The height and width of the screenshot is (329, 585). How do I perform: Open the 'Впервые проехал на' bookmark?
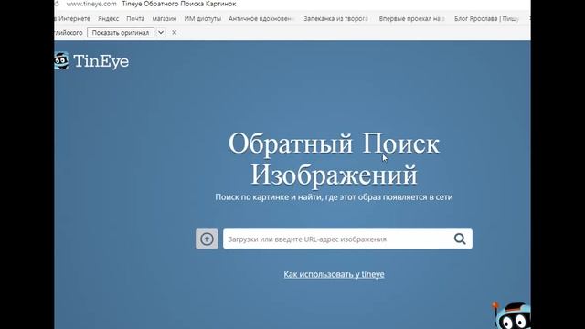(412, 18)
